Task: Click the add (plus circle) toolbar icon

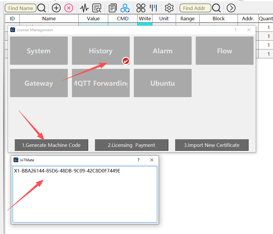Action: [x=56, y=8]
